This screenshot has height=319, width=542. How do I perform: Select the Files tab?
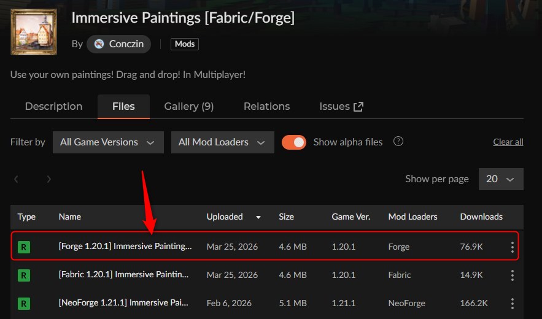(x=123, y=107)
